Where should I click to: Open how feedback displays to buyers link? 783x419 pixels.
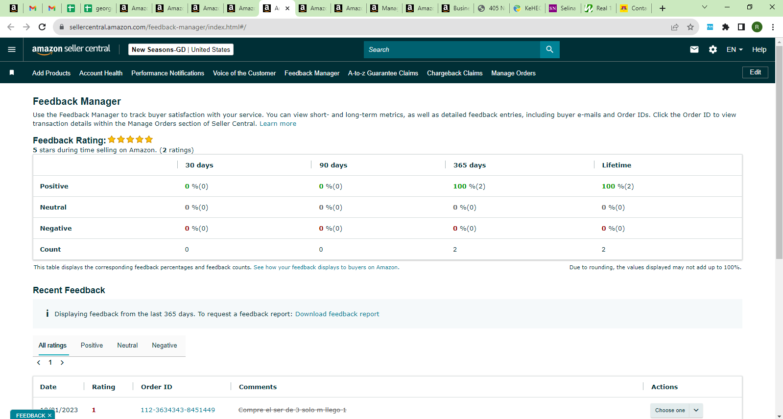click(326, 267)
